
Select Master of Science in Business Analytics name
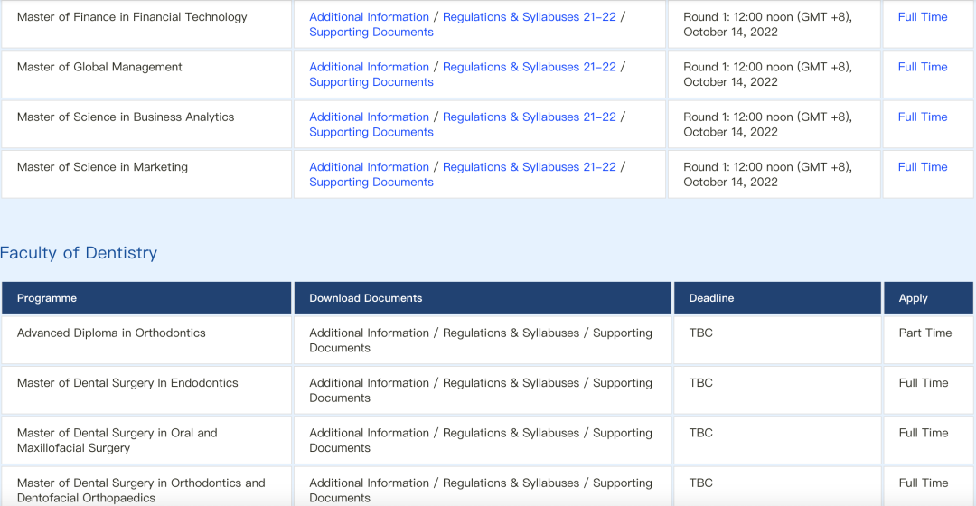(x=126, y=117)
